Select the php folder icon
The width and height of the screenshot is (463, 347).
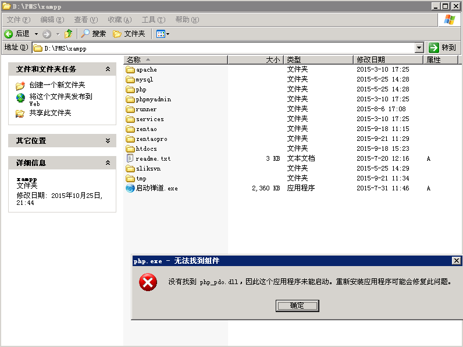(x=130, y=90)
